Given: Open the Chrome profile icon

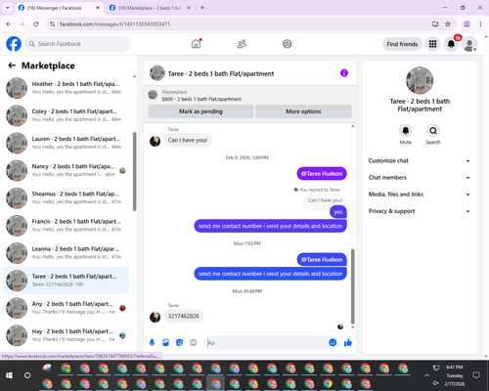Looking at the screenshot, I should click(x=467, y=24).
